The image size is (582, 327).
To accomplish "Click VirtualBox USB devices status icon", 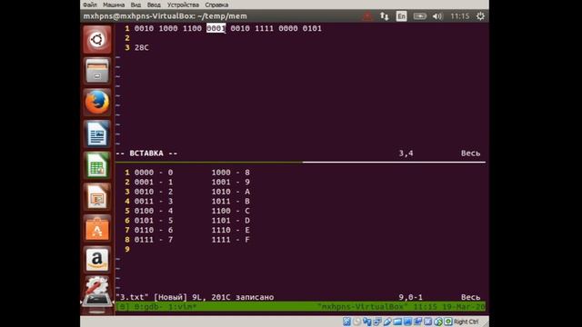I will (x=387, y=322).
